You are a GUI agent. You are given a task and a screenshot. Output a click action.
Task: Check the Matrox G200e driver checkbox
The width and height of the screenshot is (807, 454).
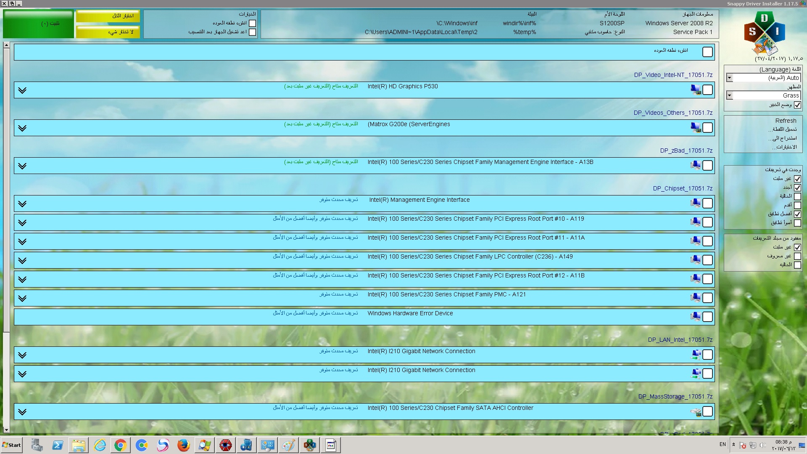707,128
